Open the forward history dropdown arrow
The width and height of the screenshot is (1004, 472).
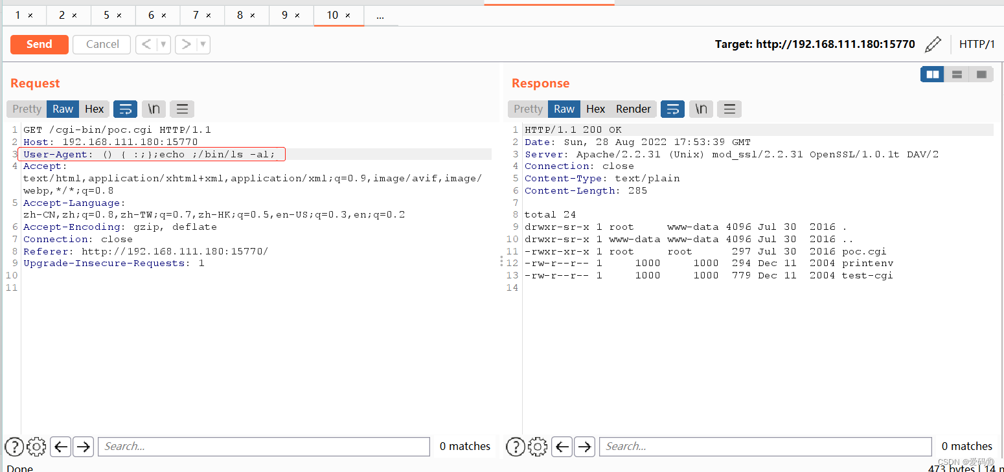pyautogui.click(x=203, y=44)
